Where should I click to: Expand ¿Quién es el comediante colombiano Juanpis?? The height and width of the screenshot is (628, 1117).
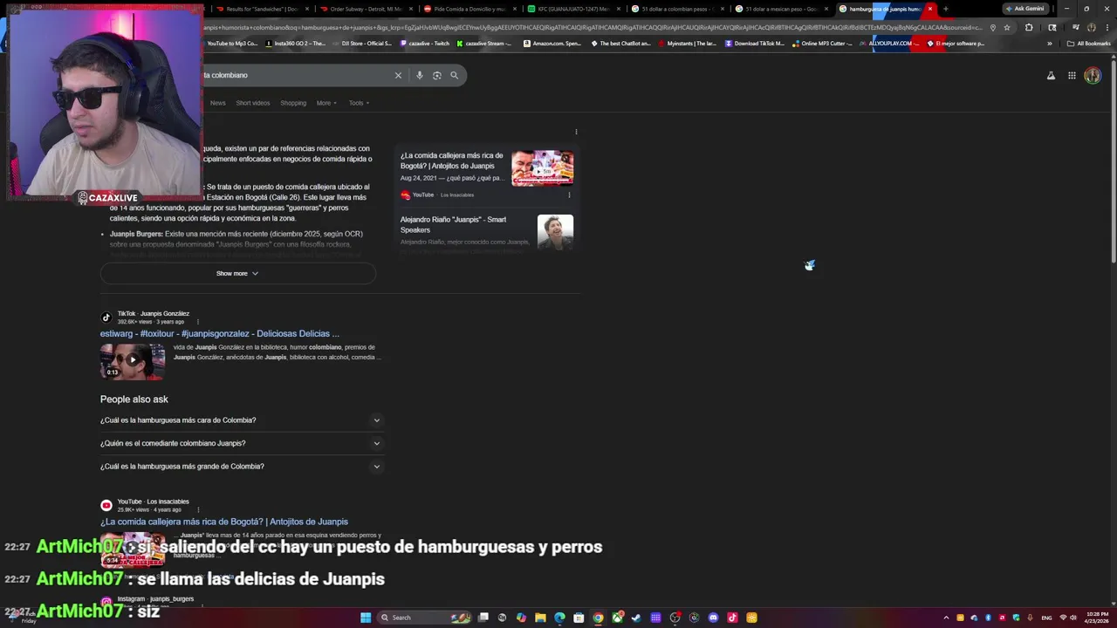coord(241,443)
